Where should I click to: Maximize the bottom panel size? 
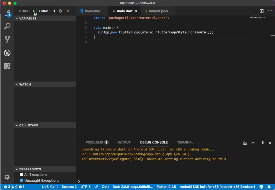253,143
